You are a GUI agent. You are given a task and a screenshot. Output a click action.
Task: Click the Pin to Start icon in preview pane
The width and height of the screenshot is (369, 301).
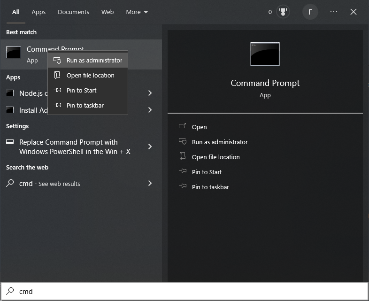(183, 171)
